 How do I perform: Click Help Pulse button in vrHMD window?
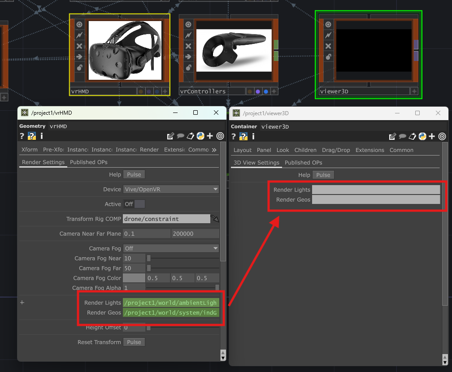pos(134,175)
